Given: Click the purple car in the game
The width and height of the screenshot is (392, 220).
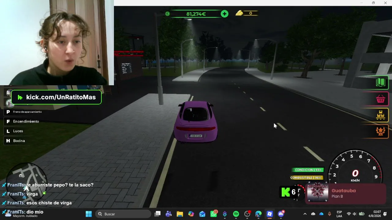Looking at the screenshot, I should (196, 122).
